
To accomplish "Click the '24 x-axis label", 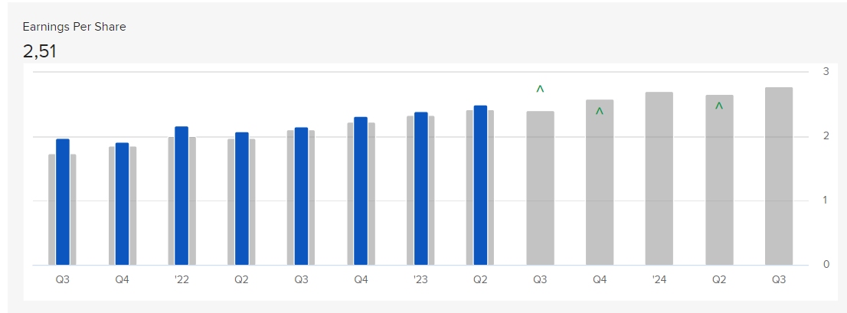I will pos(659,279).
